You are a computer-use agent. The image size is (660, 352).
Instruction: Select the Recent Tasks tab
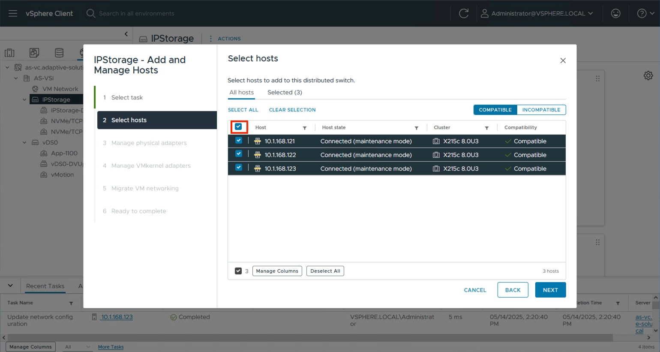click(45, 286)
